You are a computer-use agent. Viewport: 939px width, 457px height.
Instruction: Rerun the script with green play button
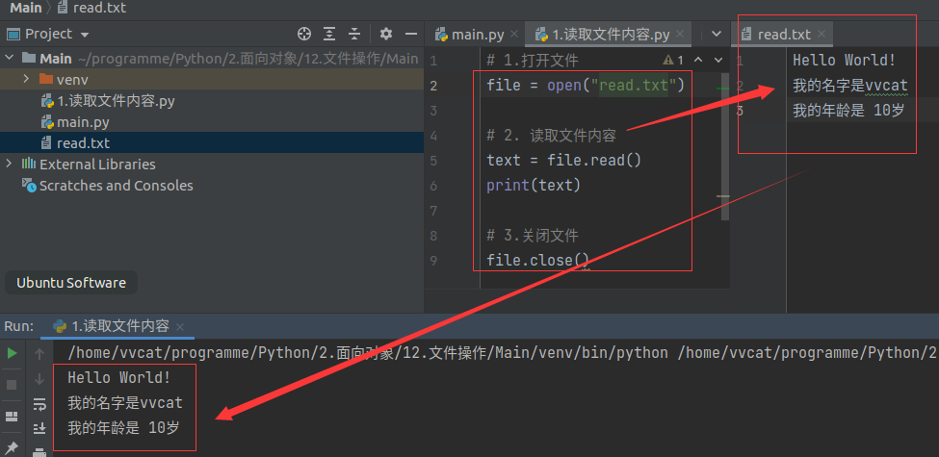[x=13, y=353]
